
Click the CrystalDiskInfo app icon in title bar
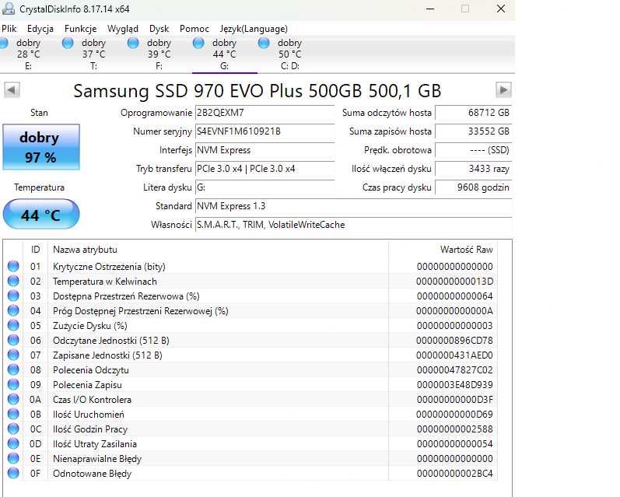coord(9,9)
